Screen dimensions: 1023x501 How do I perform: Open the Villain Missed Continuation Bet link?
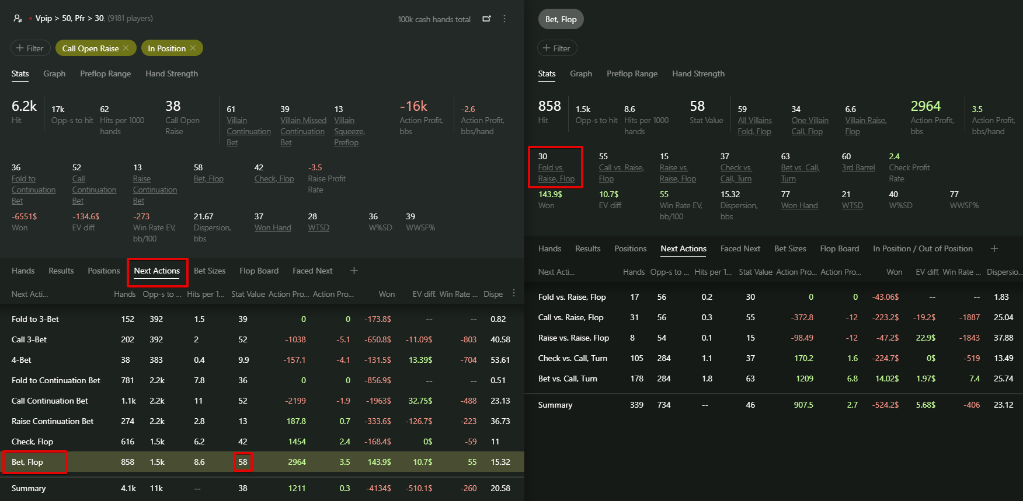click(x=303, y=132)
